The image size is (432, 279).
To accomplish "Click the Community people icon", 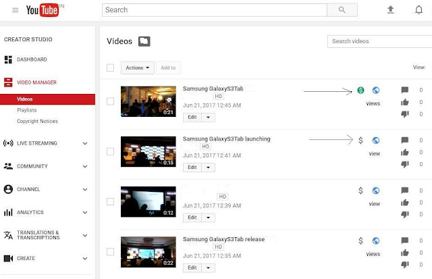I will 8,166.
